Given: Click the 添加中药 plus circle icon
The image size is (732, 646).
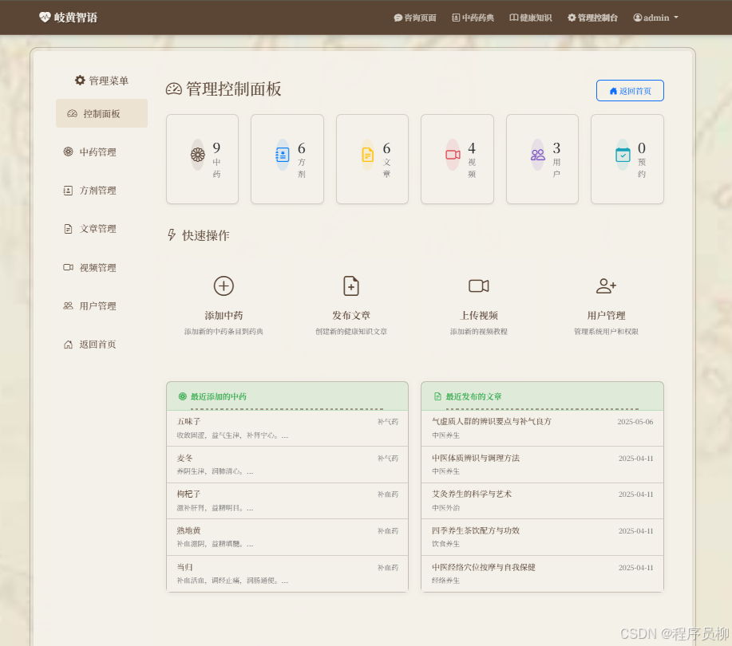Looking at the screenshot, I should pos(224,286).
